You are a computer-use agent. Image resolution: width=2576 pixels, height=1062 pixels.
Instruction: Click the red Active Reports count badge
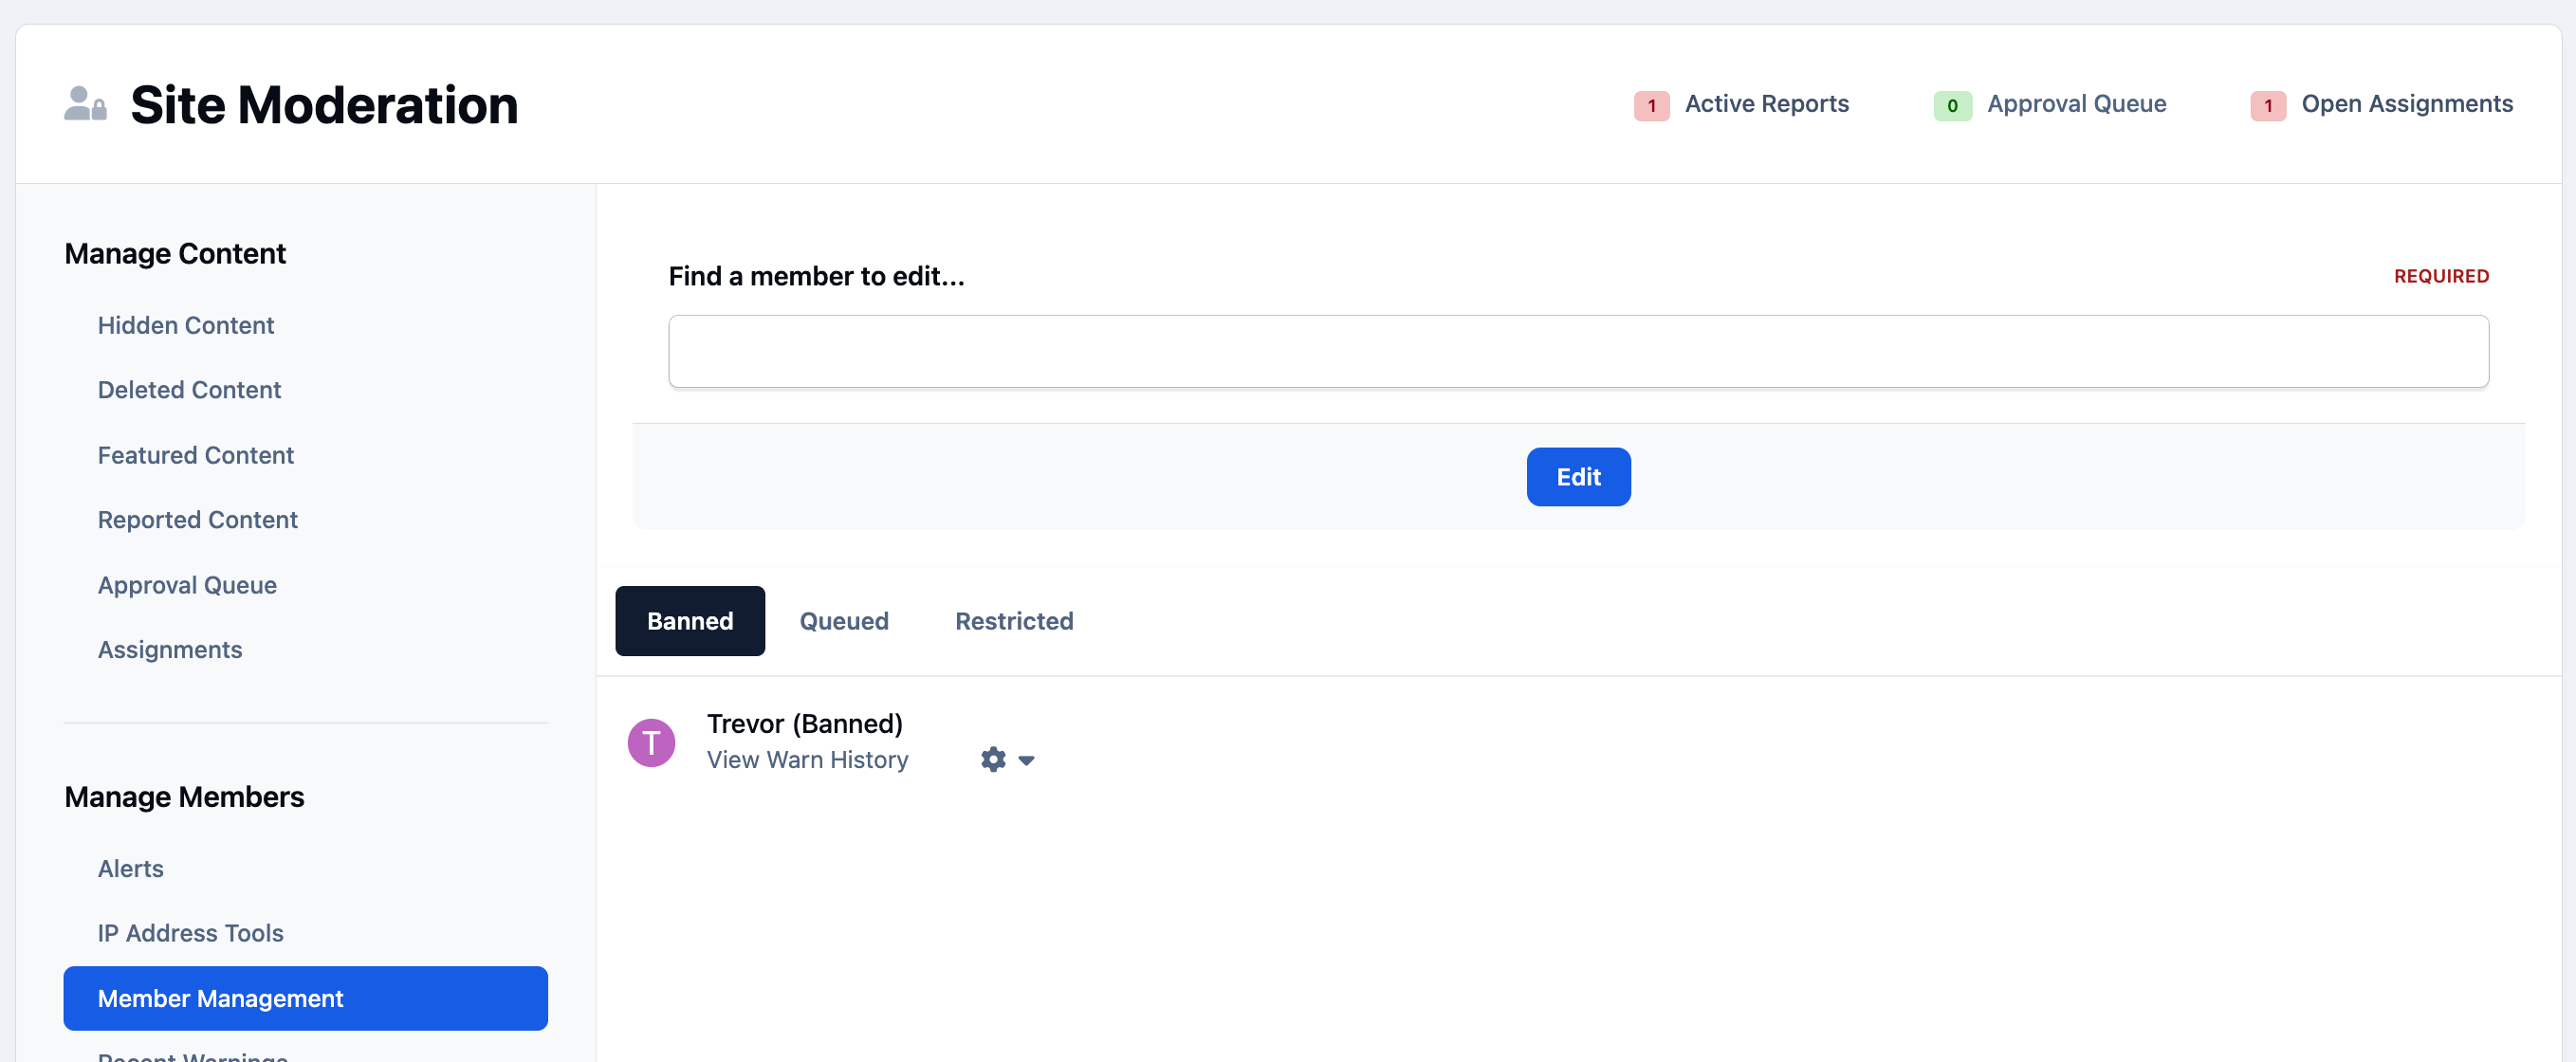(x=1651, y=106)
